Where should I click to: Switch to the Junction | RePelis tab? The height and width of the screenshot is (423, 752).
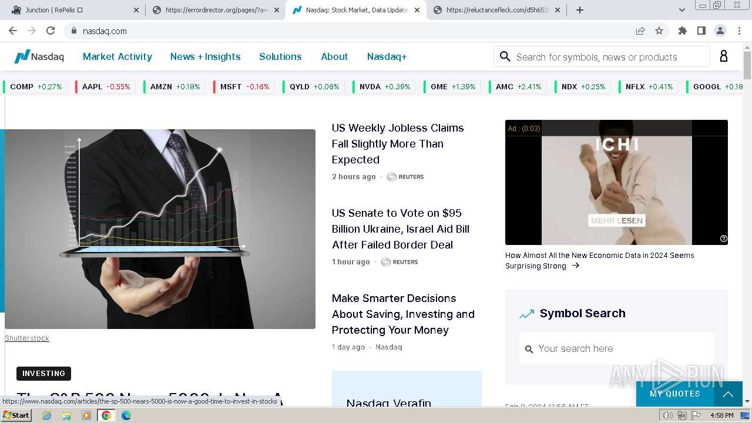point(75,10)
